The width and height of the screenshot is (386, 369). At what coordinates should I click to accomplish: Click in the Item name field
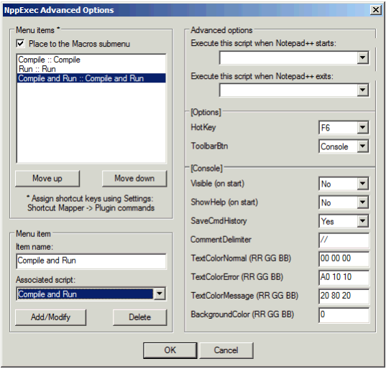tap(91, 261)
